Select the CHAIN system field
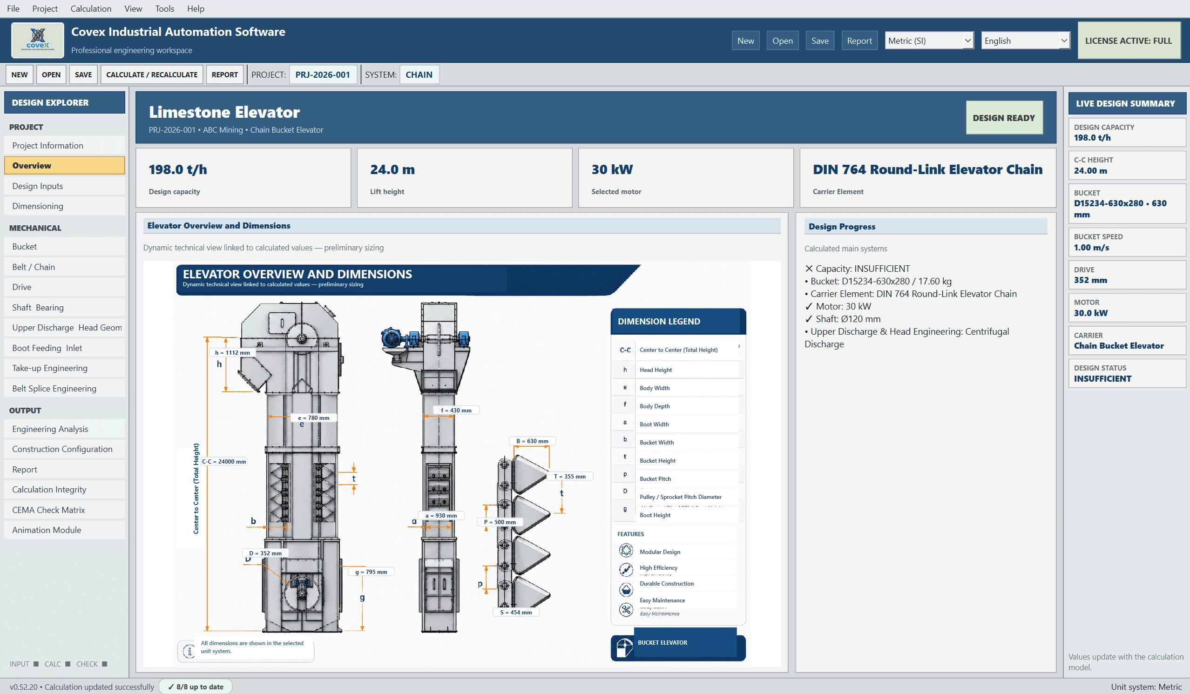Screen dimensions: 1190x694 pos(419,74)
